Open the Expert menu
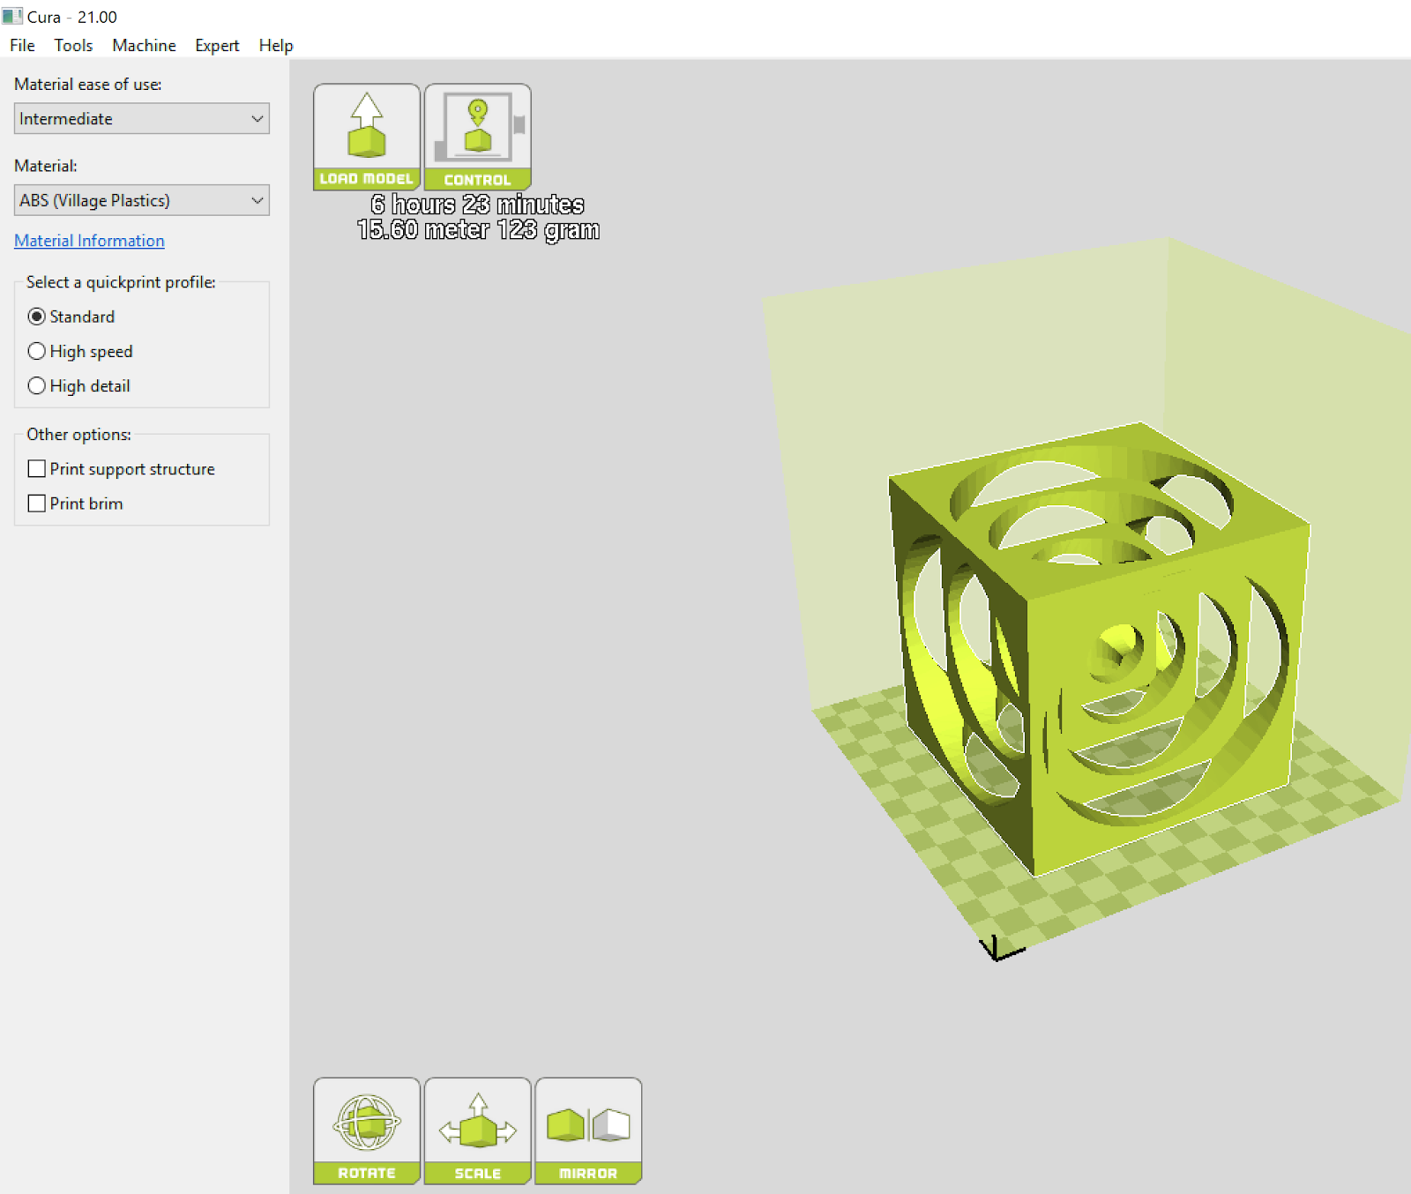 (x=217, y=45)
